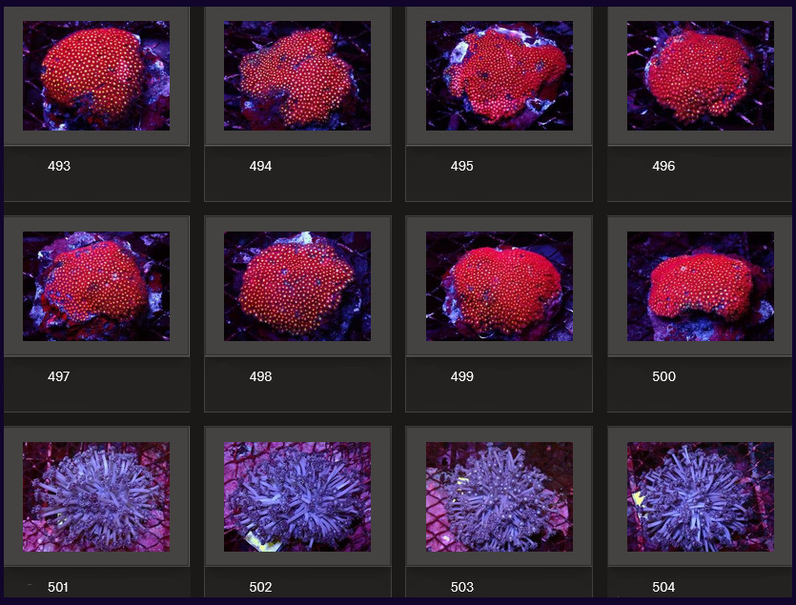Choose item number 502 caption
Screen dimensions: 796x605
[260, 587]
